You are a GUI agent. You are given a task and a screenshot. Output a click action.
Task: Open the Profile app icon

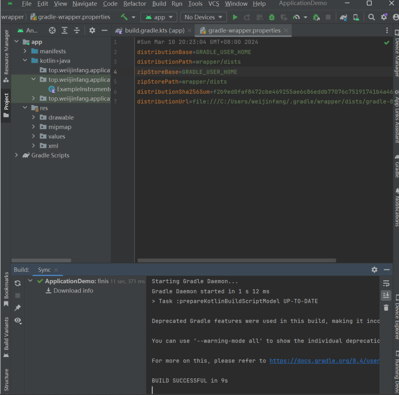coord(296,17)
